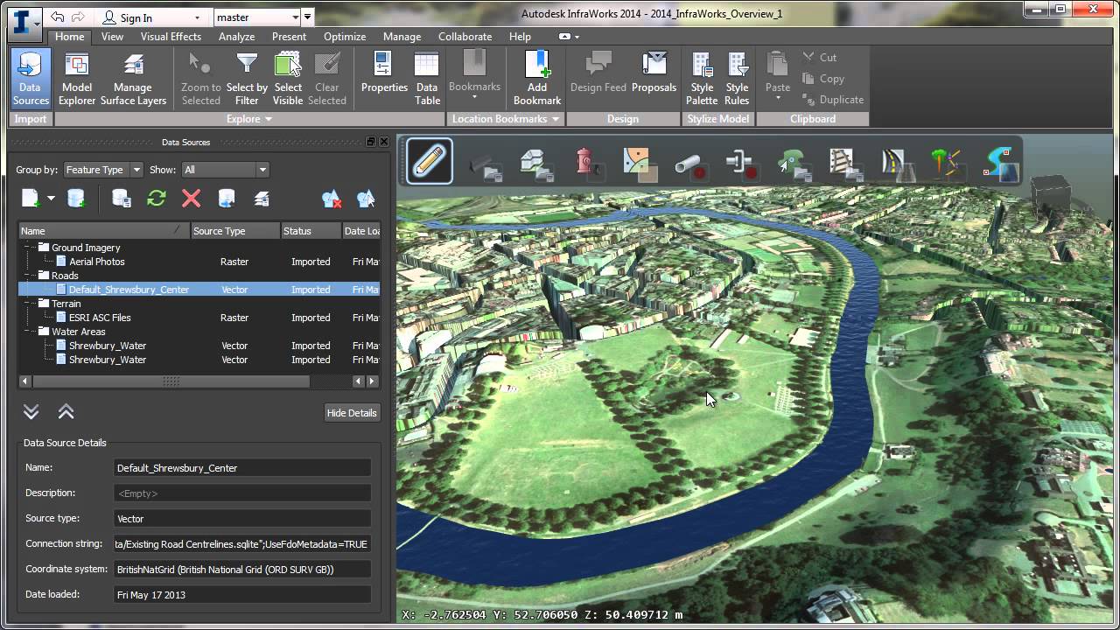Open Style Rules
1120x630 pixels.
click(737, 79)
